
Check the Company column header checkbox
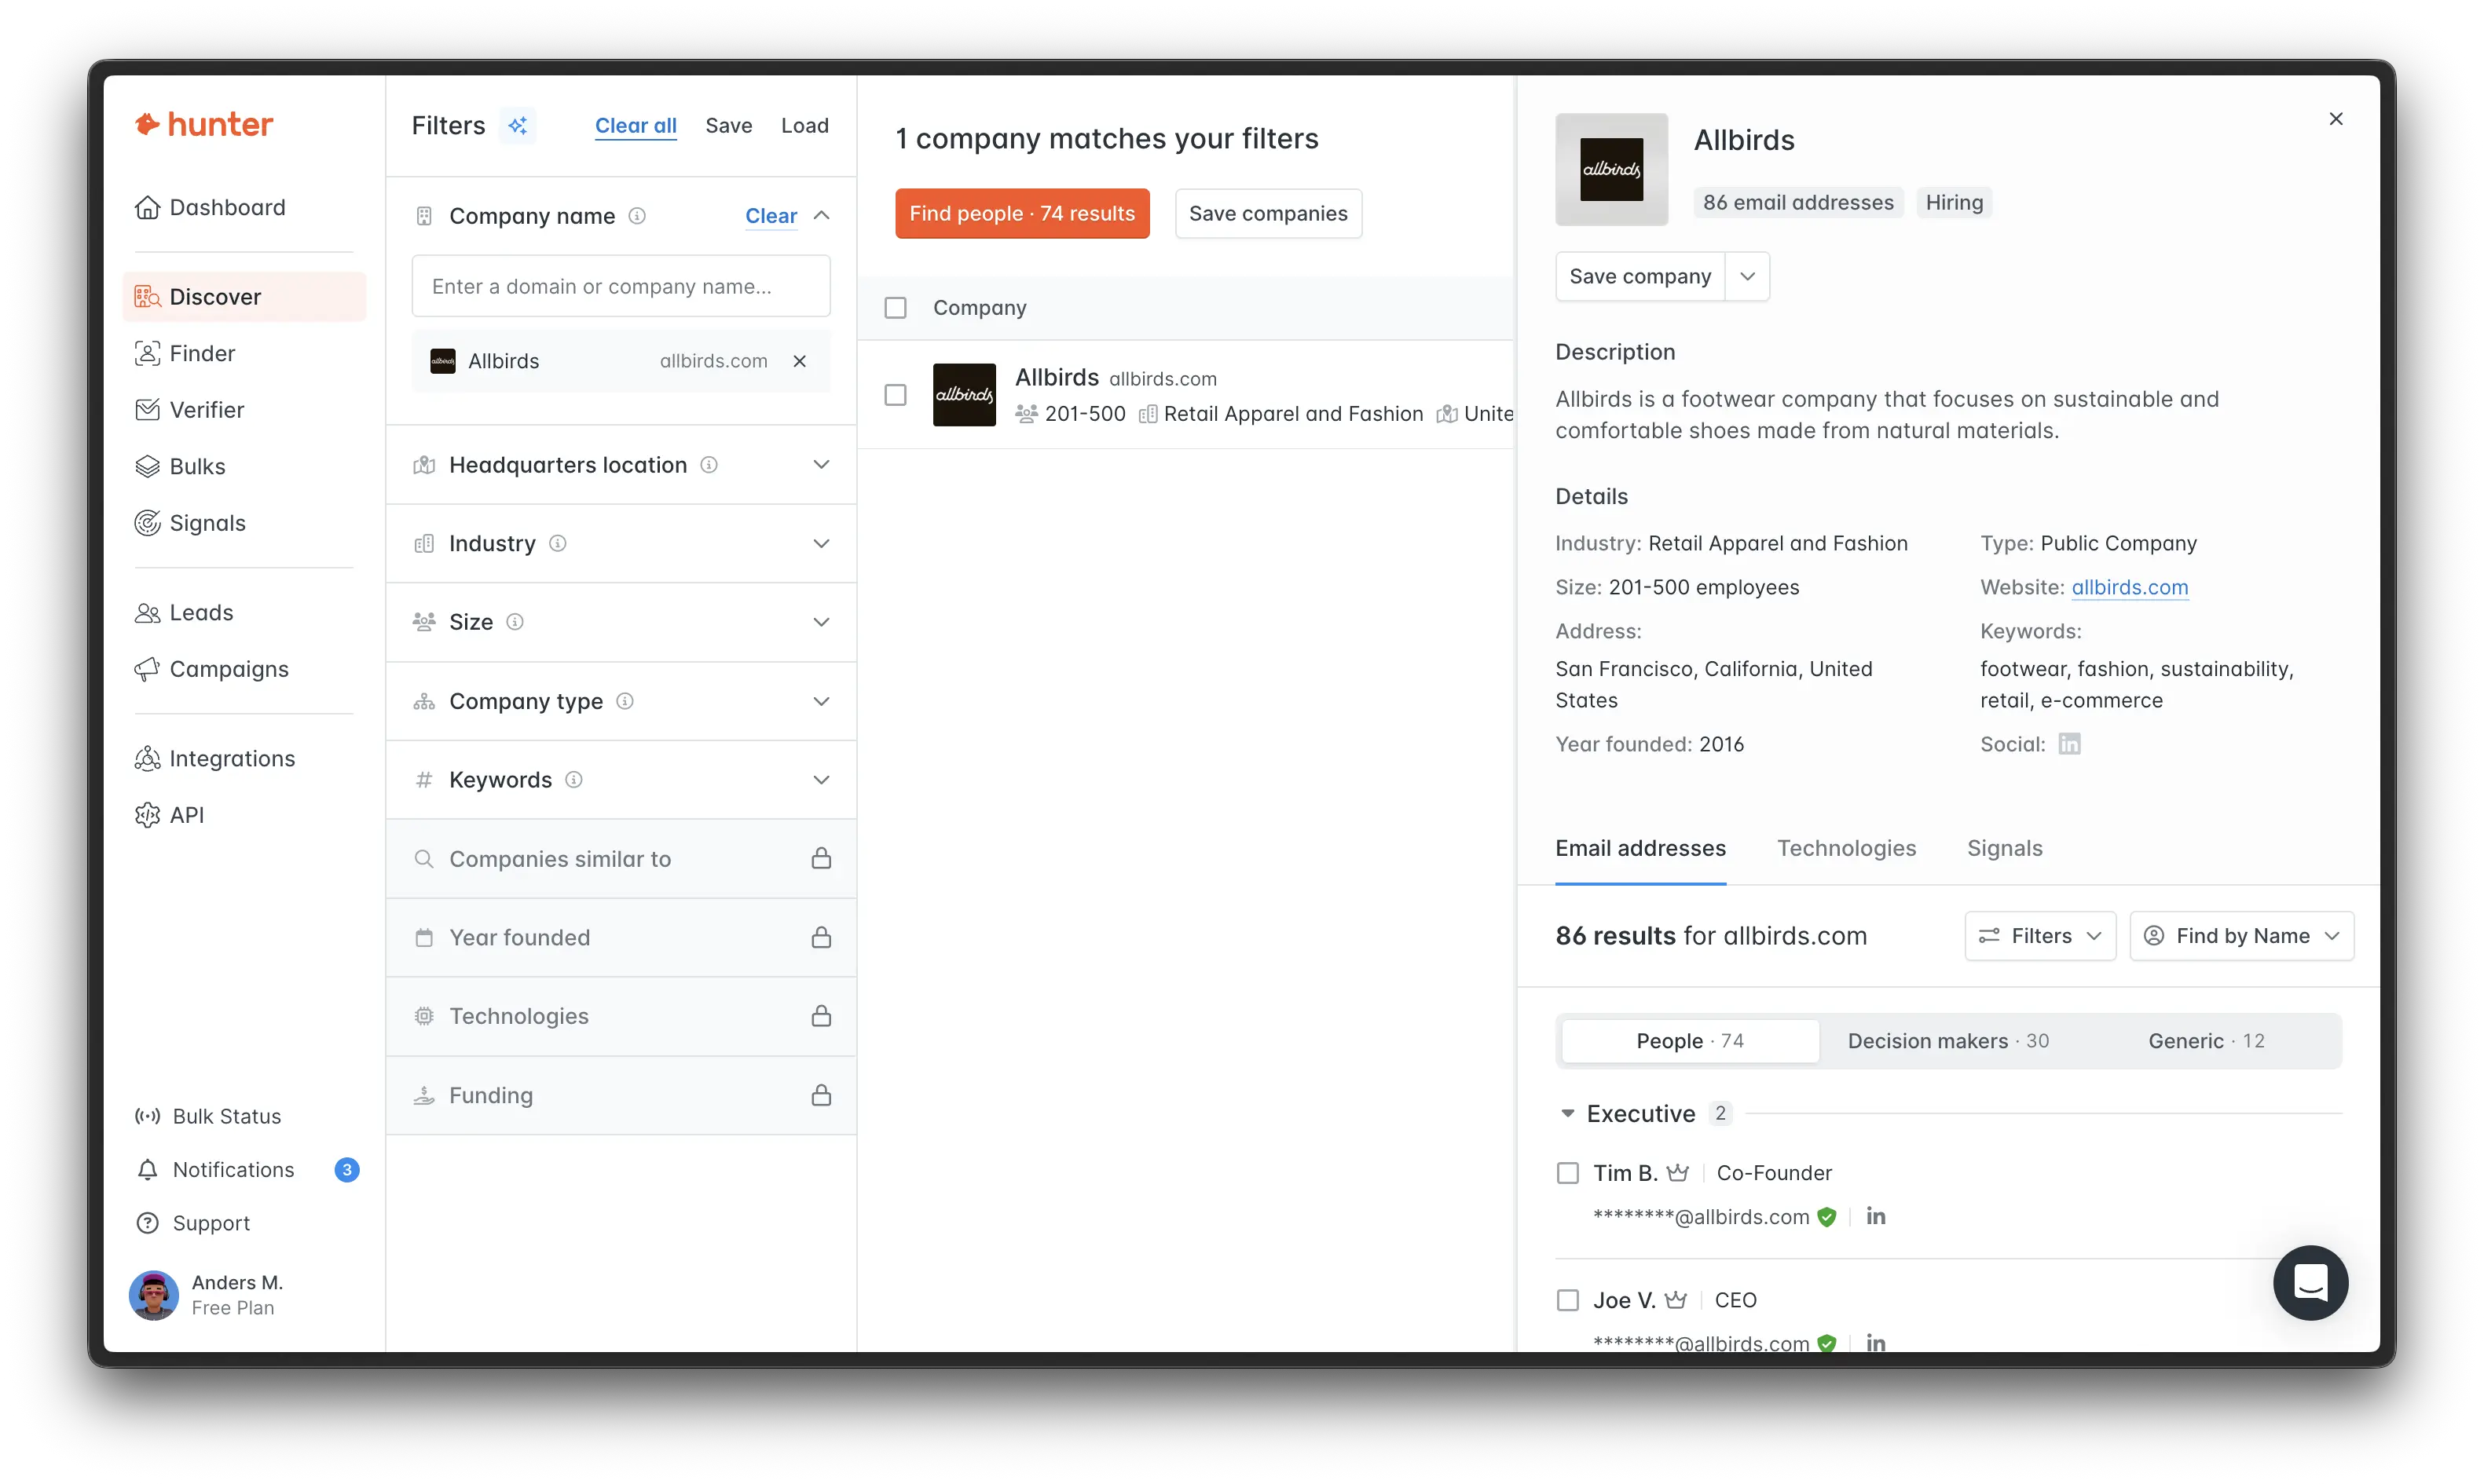pyautogui.click(x=896, y=307)
